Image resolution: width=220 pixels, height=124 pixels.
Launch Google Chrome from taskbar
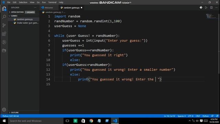point(91,121)
